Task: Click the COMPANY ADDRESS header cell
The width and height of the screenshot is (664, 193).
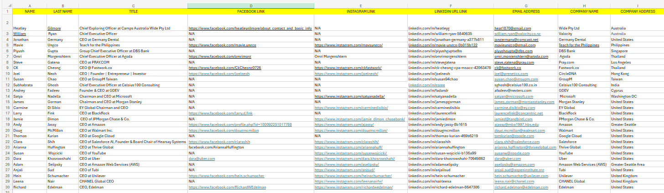Action: [x=637, y=11]
